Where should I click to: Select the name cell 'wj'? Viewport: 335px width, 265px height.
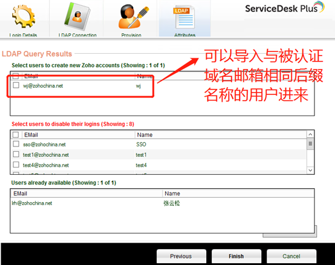click(x=138, y=86)
